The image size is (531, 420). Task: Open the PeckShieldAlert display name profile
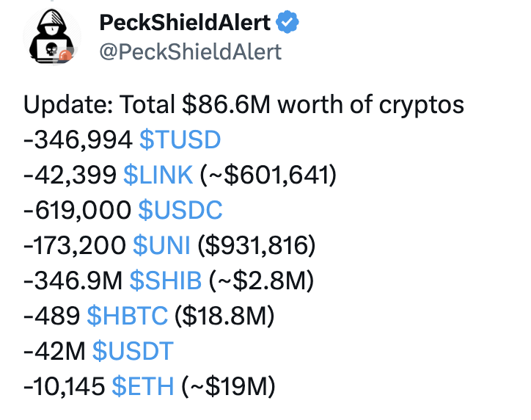(185, 22)
